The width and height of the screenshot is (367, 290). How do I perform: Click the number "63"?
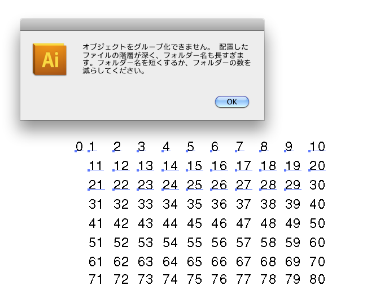pyautogui.click(x=145, y=262)
